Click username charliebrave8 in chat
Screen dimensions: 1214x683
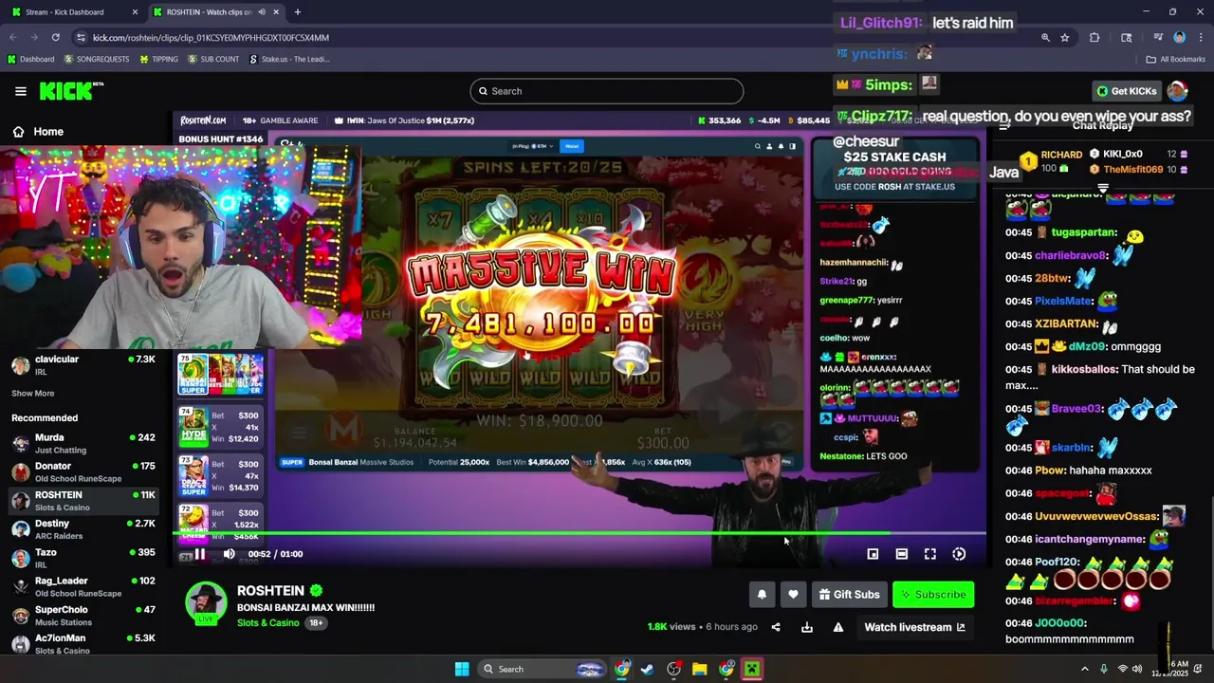[x=1071, y=255]
